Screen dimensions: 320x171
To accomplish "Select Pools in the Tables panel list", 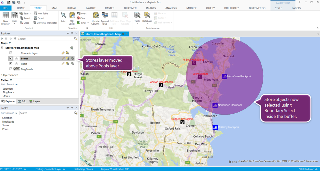I will coord(5,129).
